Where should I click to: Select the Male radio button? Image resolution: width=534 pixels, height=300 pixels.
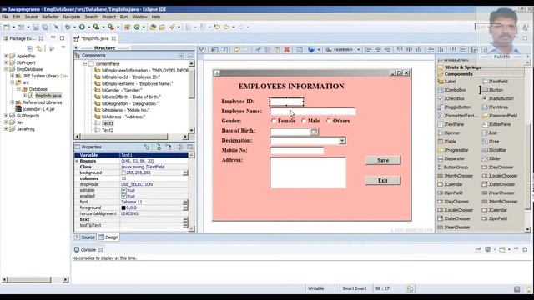[x=304, y=121]
